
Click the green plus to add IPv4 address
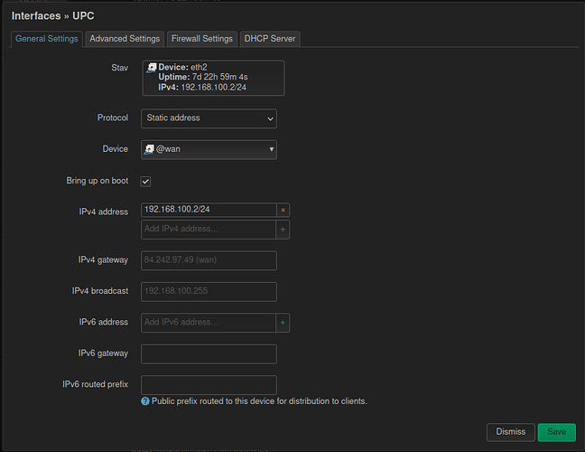(x=283, y=230)
